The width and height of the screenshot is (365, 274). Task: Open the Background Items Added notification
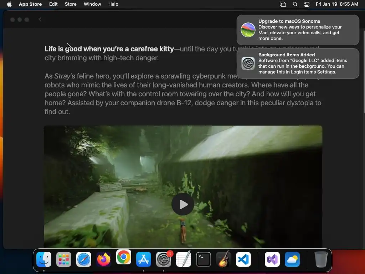[298, 64]
